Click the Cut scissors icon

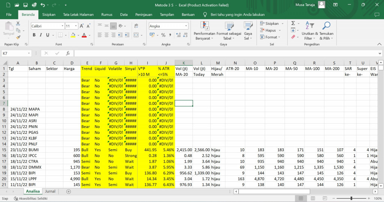18,24
